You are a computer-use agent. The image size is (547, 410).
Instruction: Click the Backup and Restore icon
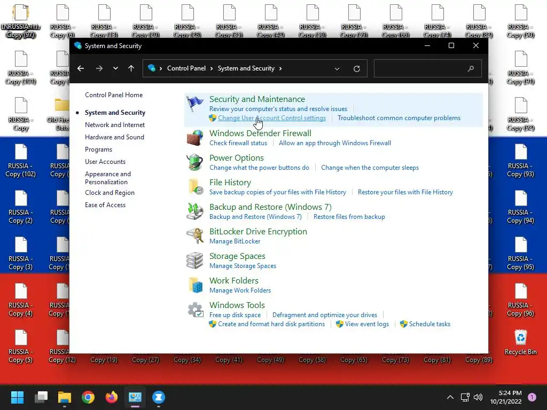coord(194,211)
